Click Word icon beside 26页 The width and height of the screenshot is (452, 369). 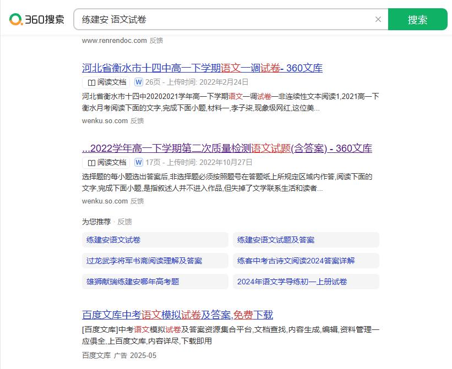coord(139,82)
